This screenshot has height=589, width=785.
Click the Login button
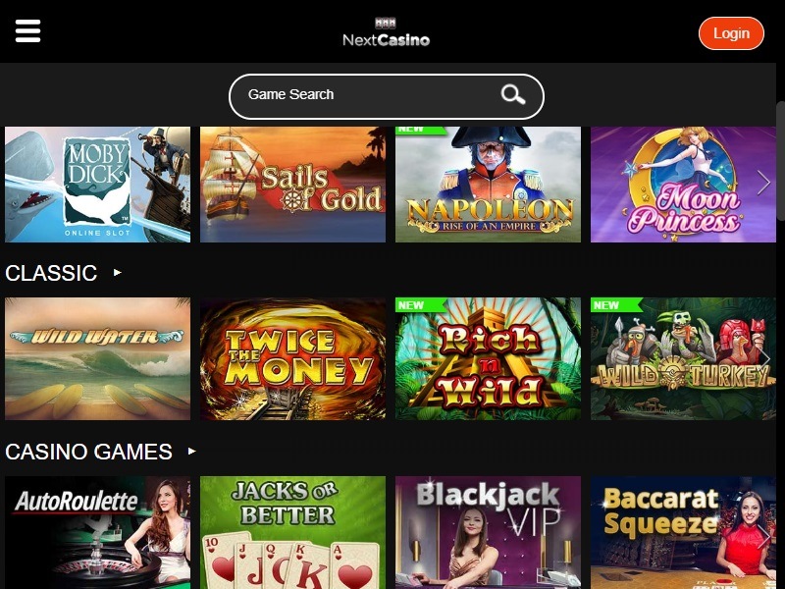pyautogui.click(x=731, y=33)
